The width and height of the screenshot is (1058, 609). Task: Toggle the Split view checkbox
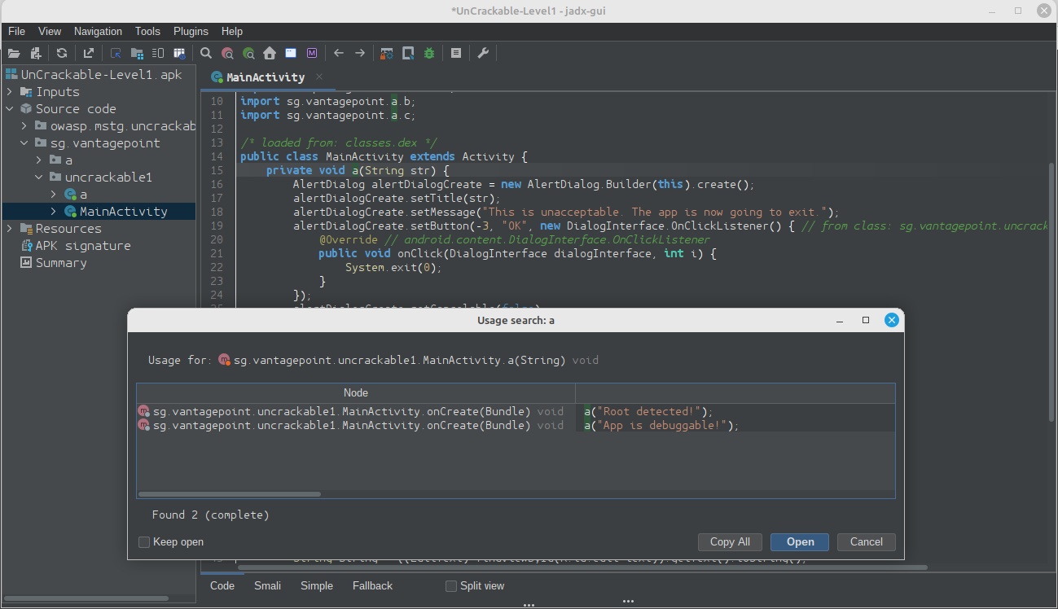451,586
